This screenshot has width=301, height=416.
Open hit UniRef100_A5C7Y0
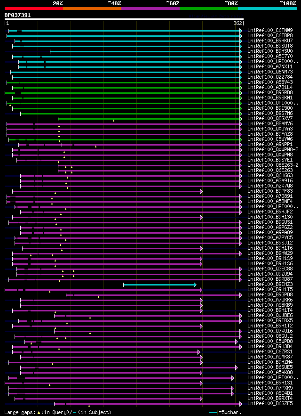270,56
